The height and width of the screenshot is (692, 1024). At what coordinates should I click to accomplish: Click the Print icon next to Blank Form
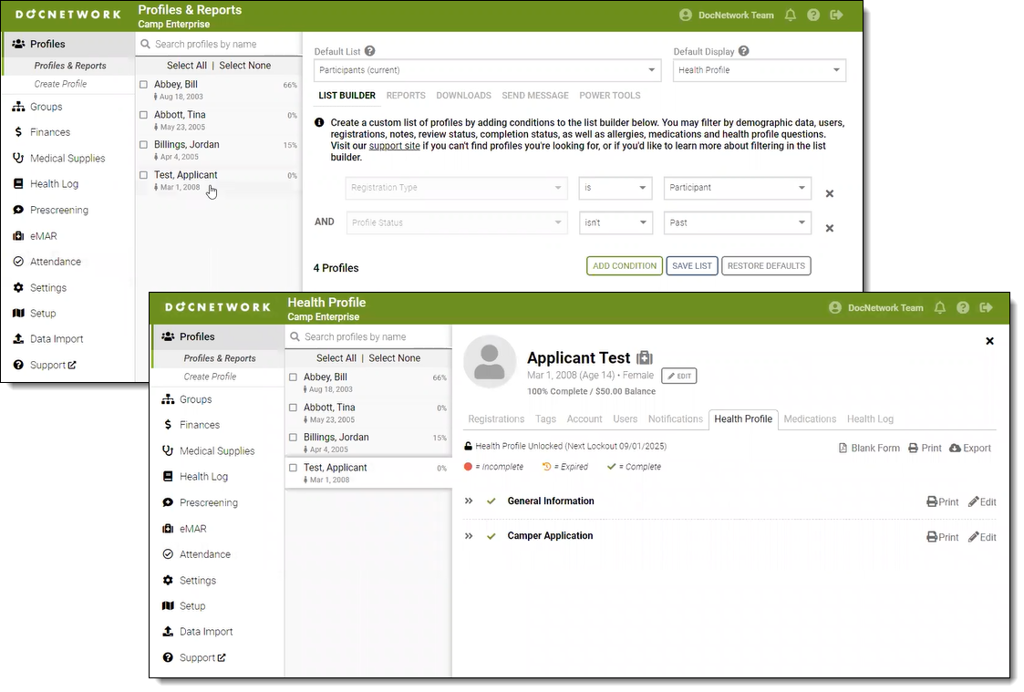[914, 449]
